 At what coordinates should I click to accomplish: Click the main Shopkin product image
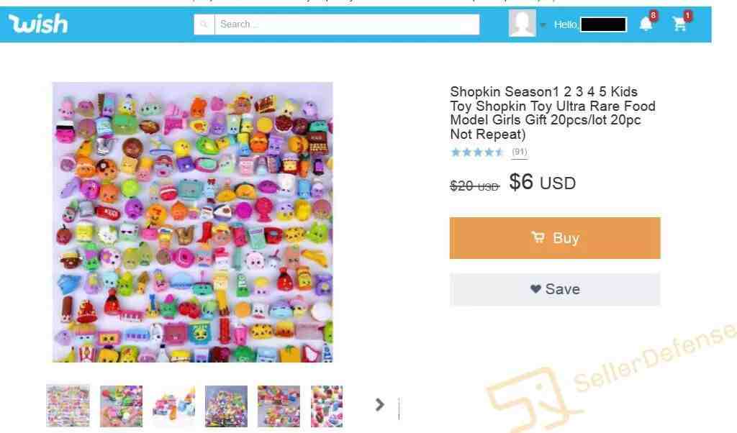click(x=193, y=222)
